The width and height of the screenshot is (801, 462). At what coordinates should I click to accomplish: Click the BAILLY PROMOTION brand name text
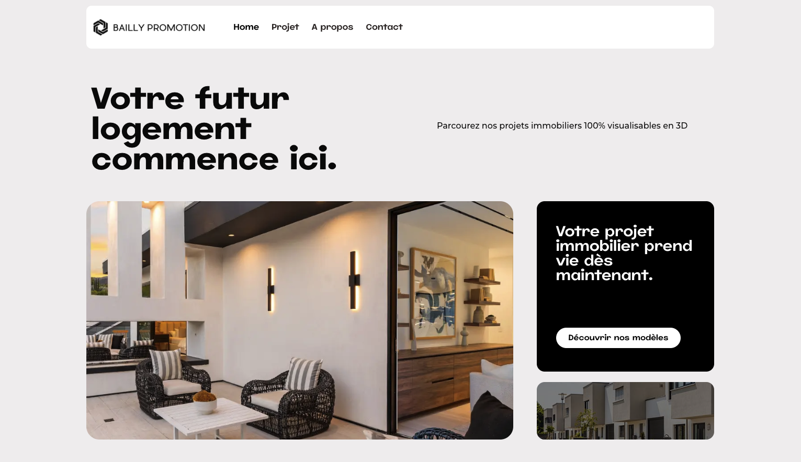click(x=159, y=28)
